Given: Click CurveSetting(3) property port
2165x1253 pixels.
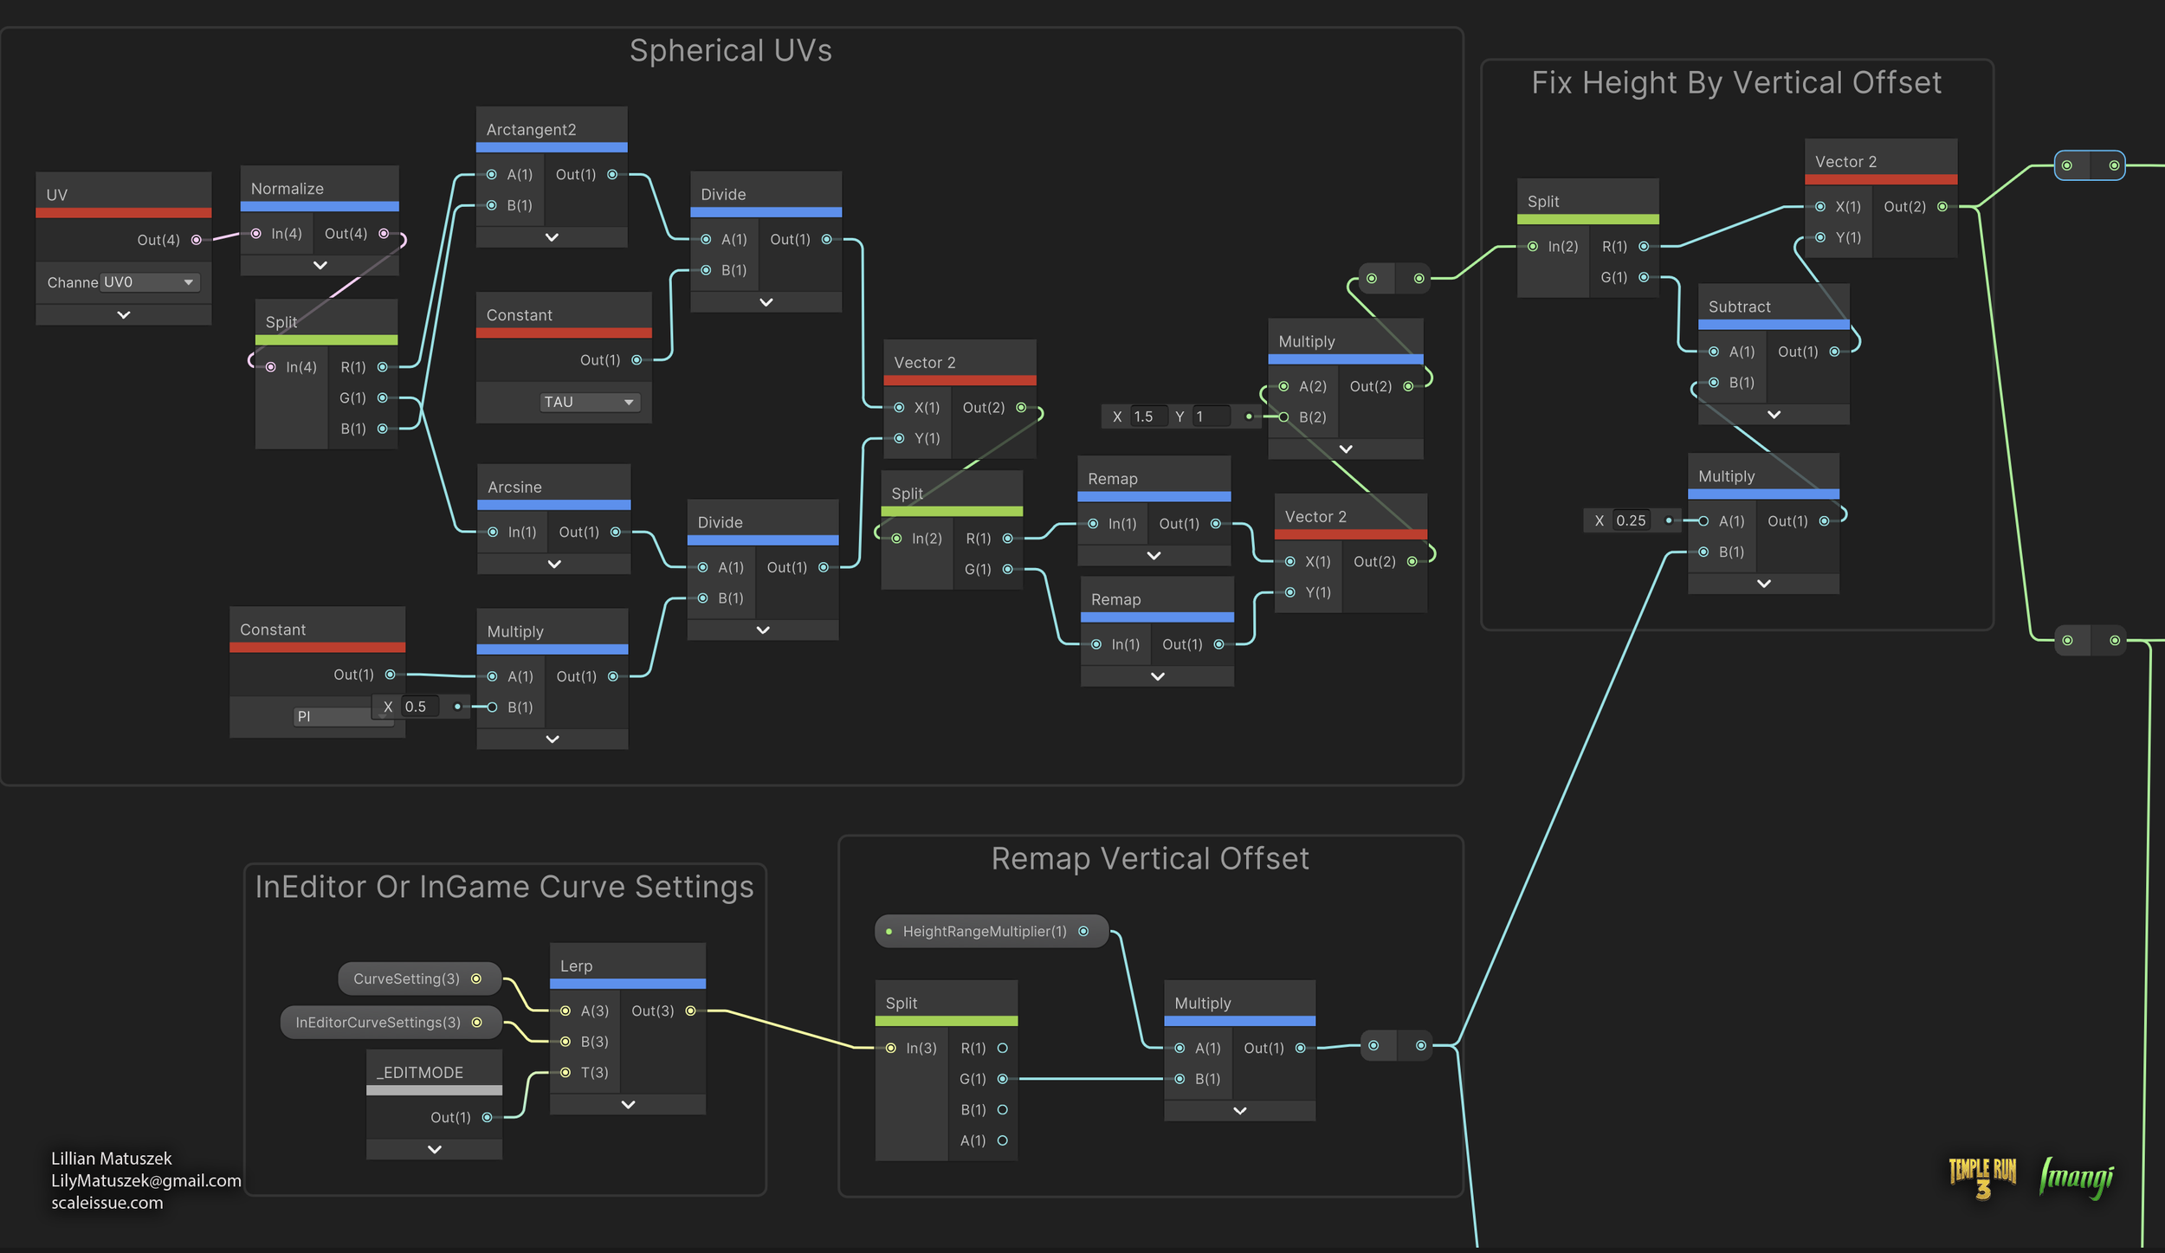Looking at the screenshot, I should [x=476, y=979].
